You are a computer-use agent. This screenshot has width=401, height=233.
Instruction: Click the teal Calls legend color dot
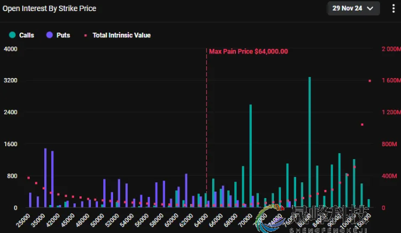click(12, 35)
